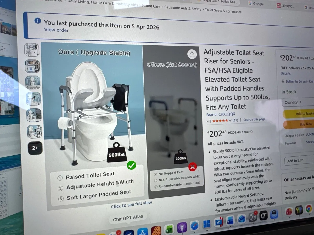Open the pink pie-chart app in dock
Viewport: 314px width, 235px height.
(289, 212)
